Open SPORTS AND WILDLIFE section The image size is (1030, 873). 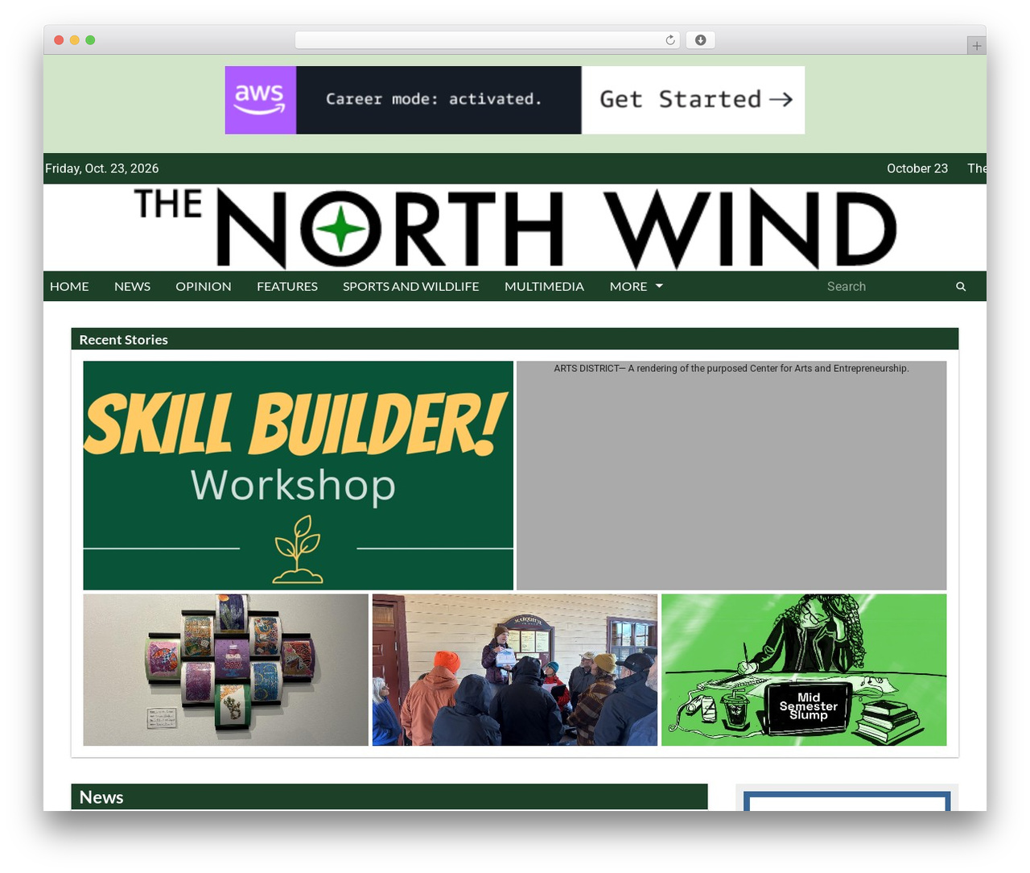click(411, 286)
